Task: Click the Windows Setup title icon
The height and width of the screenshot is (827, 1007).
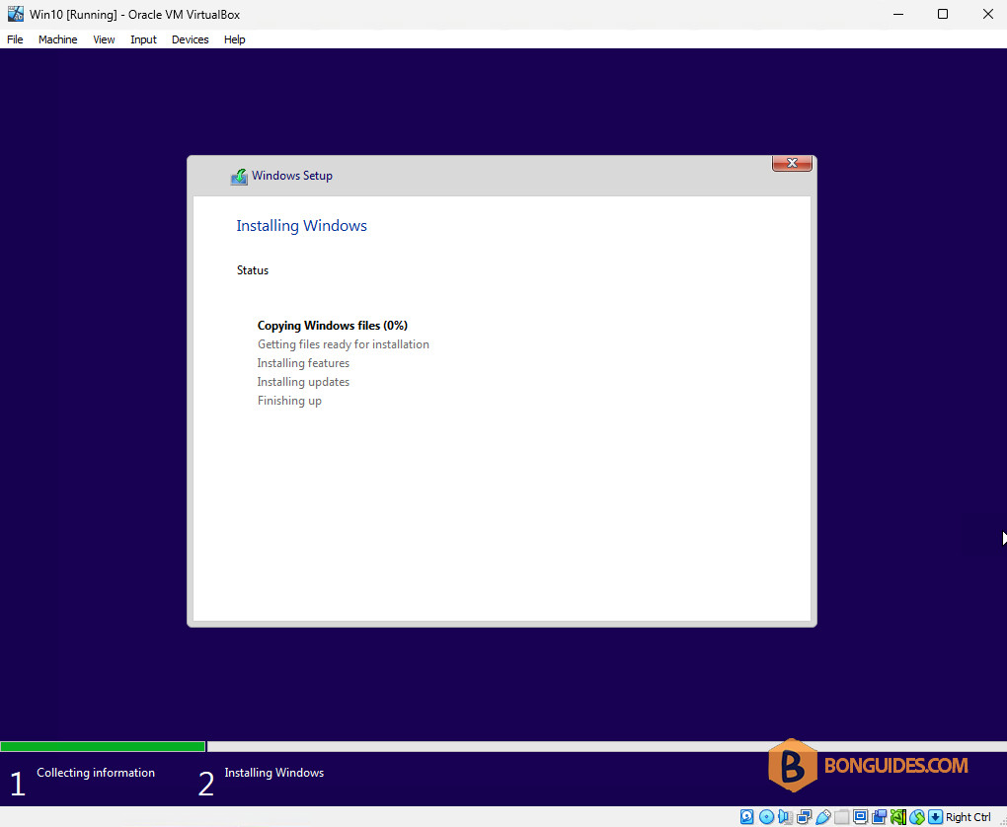Action: click(239, 177)
